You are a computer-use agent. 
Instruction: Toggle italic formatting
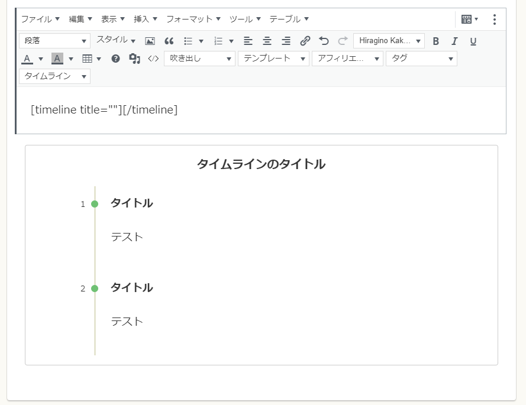(454, 41)
